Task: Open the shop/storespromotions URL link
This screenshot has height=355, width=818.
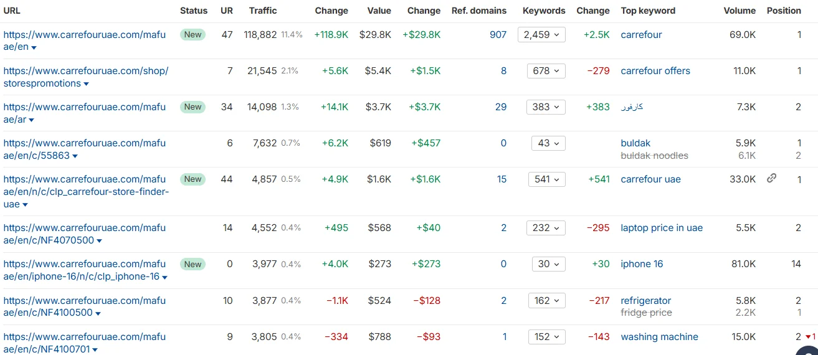Action: 85,77
